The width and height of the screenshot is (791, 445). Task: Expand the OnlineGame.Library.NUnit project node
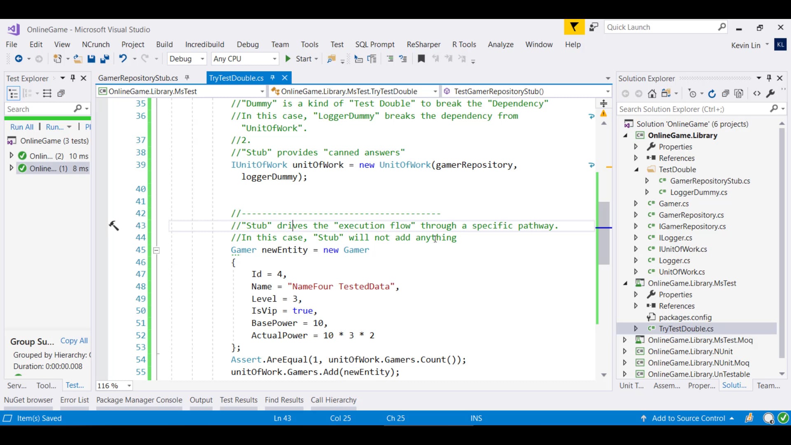[x=625, y=351]
